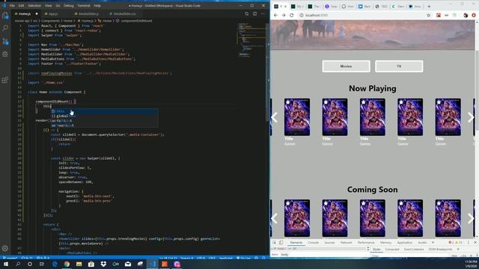Viewport: 479px width, 269px height.
Task: Open the Source Control icon in VS Code
Action: click(5, 41)
